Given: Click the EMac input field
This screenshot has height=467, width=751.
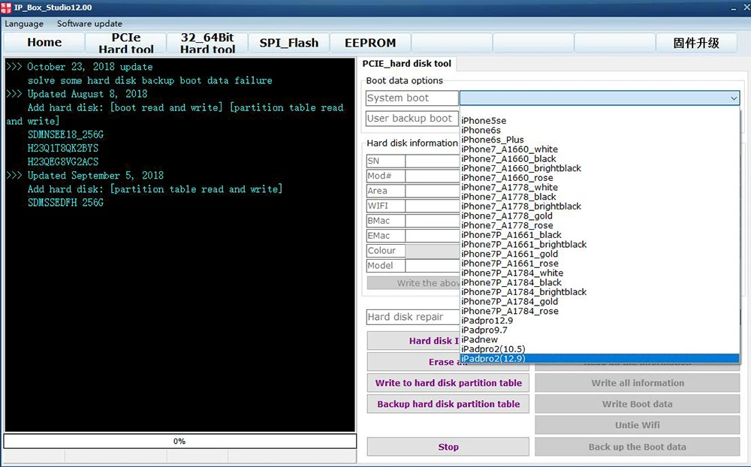Looking at the screenshot, I should tap(433, 236).
